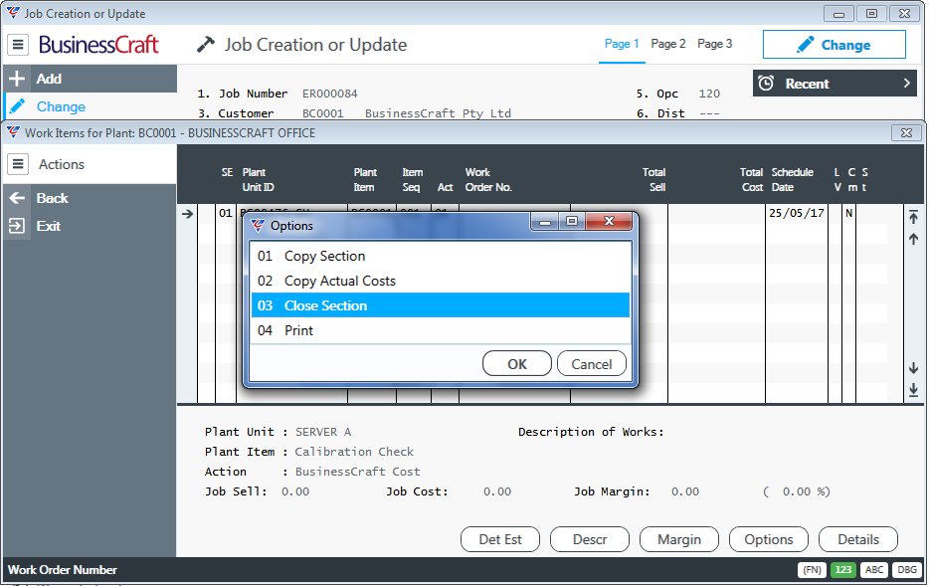This screenshot has width=929, height=586.
Task: Click the Total Sell column header
Action: (x=653, y=179)
